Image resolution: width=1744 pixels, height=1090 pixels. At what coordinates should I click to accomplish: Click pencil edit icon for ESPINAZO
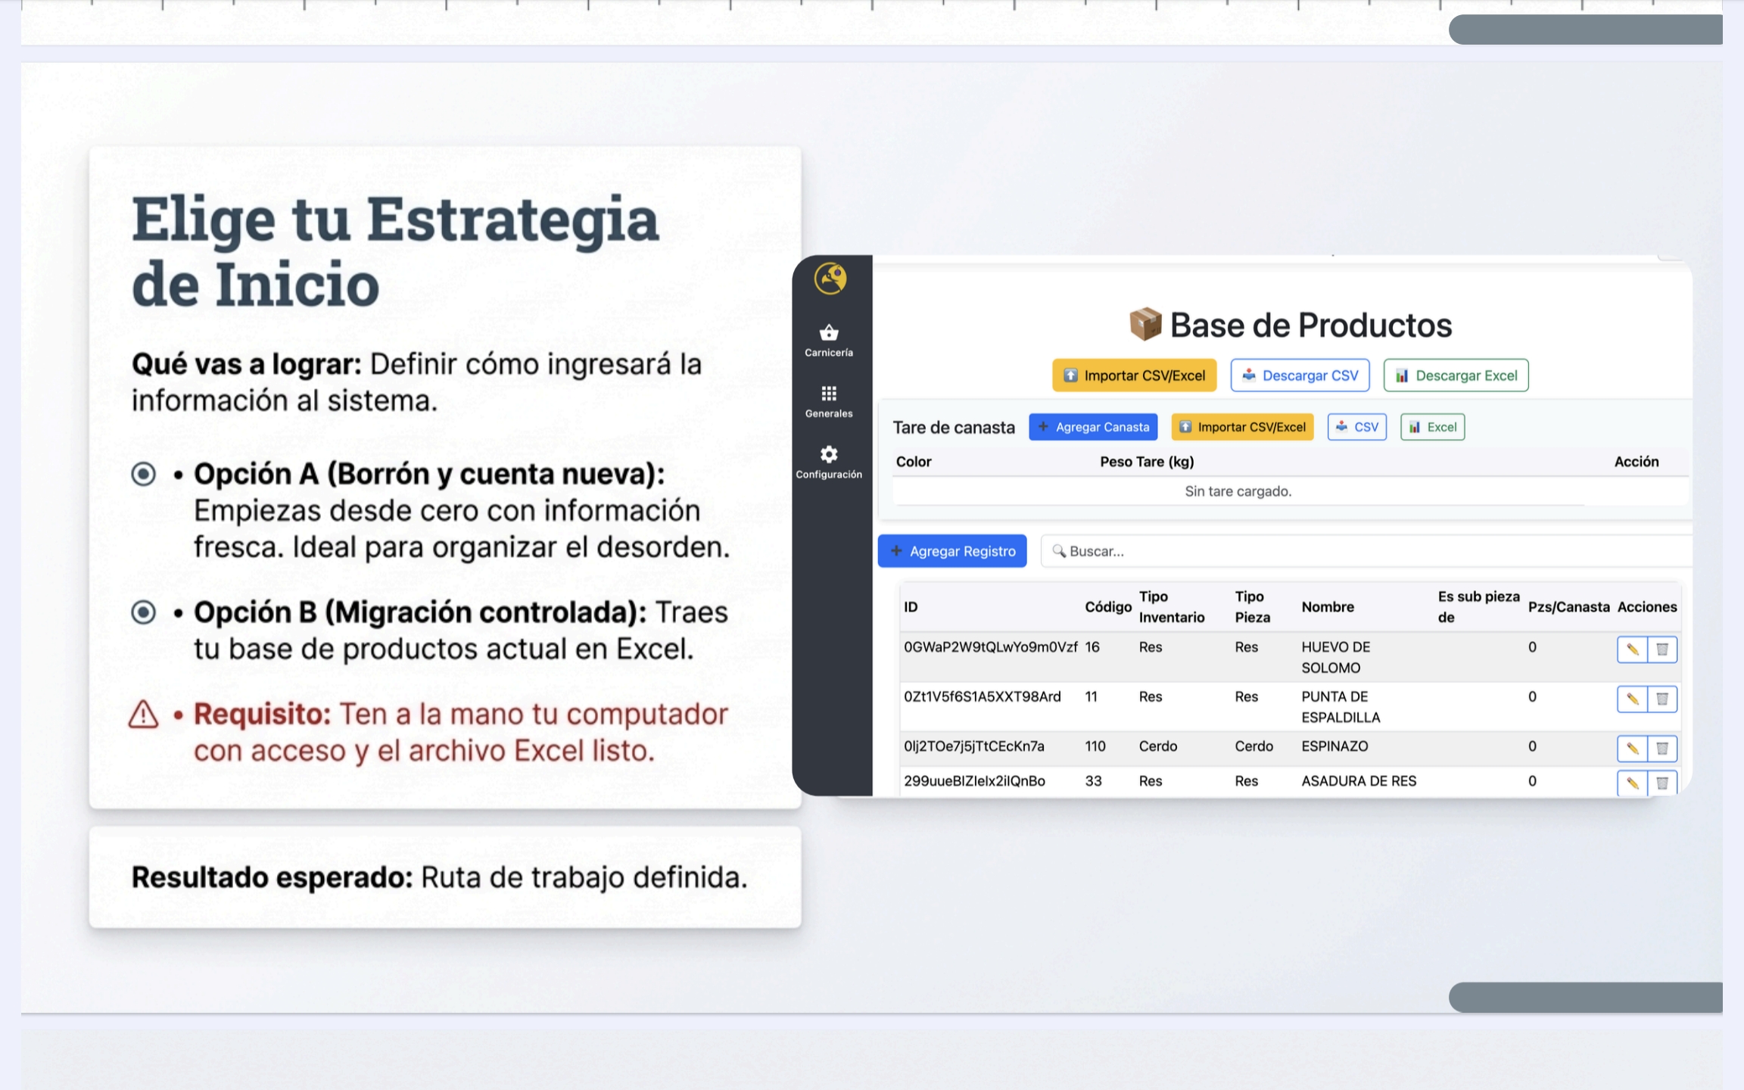coord(1632,748)
